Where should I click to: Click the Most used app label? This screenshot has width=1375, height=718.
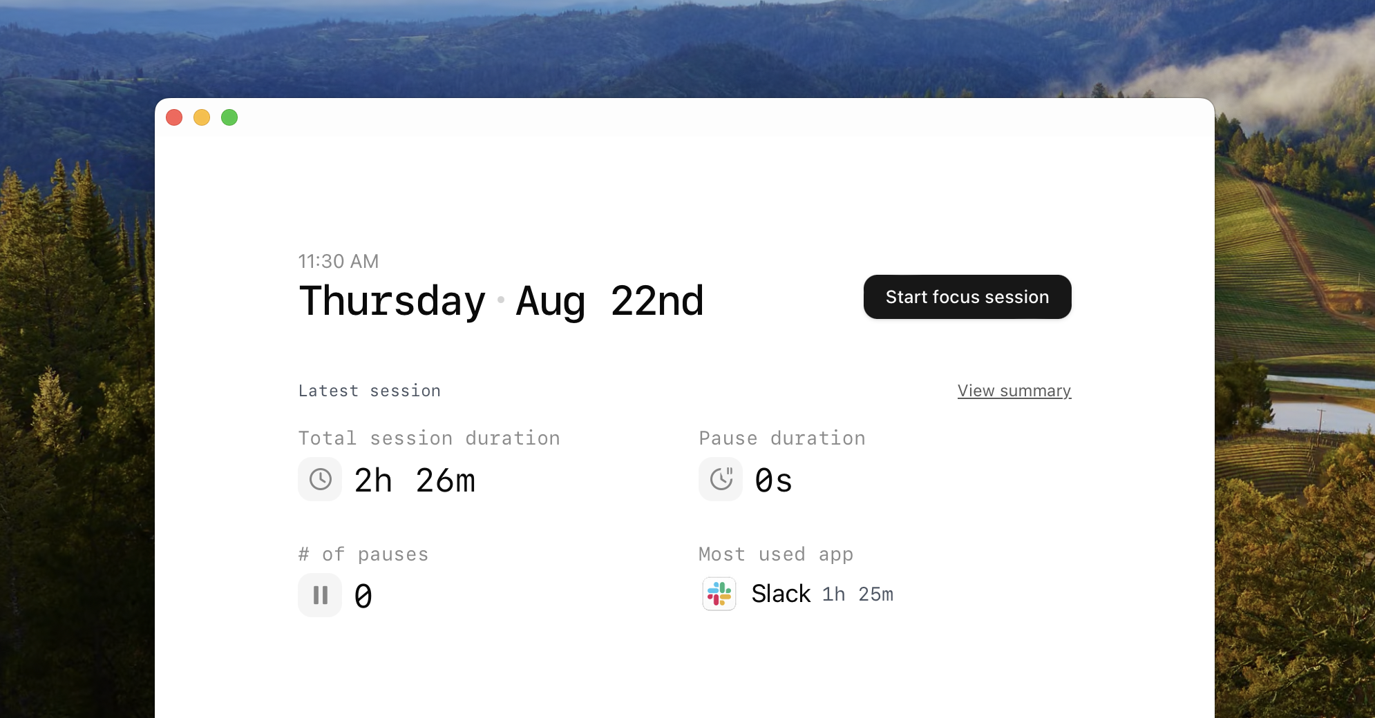coord(776,554)
